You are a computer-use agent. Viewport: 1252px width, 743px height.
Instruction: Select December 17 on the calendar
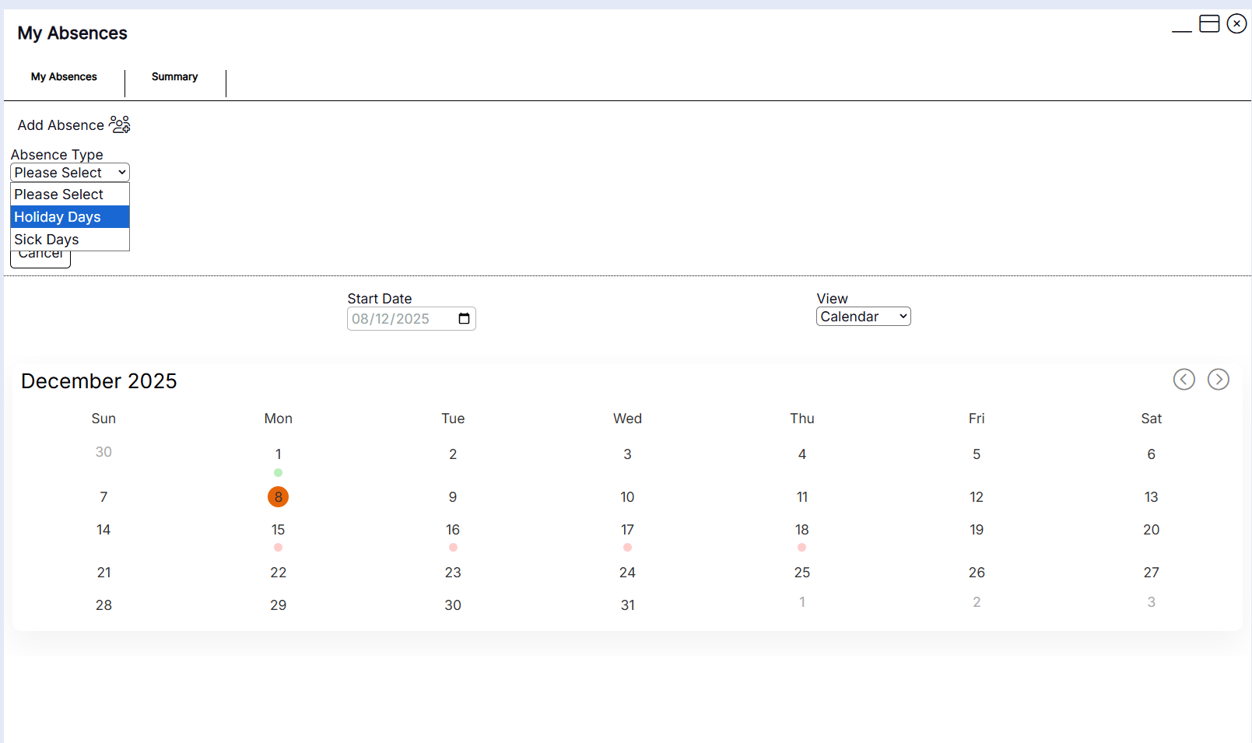coord(627,530)
